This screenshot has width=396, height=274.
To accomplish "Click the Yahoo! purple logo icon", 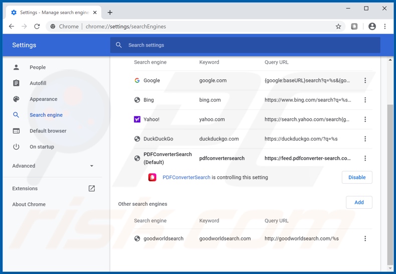I will tap(137, 119).
